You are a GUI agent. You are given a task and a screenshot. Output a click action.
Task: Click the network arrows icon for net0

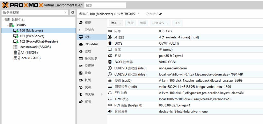point(110,87)
